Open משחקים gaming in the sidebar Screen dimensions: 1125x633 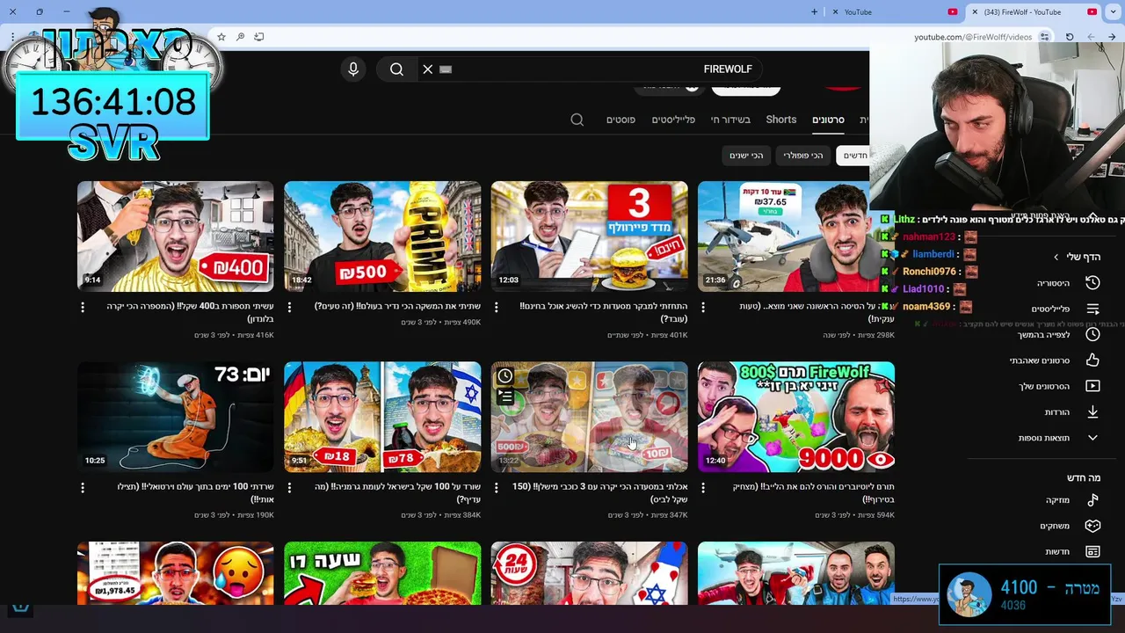(x=1071, y=526)
